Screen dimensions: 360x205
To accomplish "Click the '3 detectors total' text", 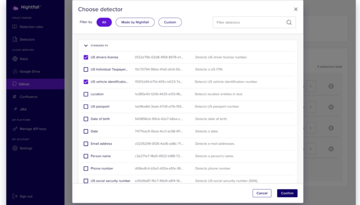I will (329, 67).
